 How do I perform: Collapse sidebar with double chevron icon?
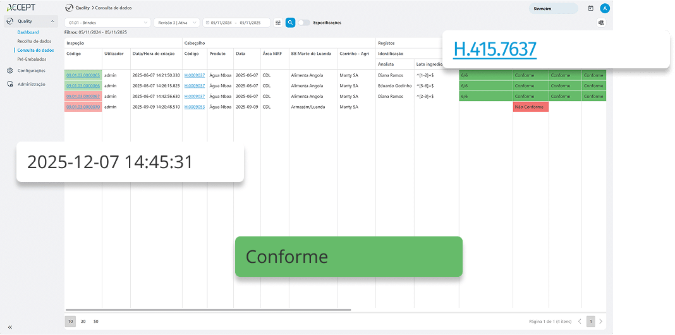pos(10,327)
